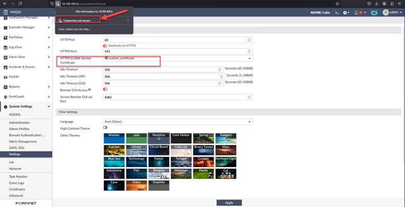Click Connection not secure entry
Screen dimensions: 405x207
(x=95, y=20)
